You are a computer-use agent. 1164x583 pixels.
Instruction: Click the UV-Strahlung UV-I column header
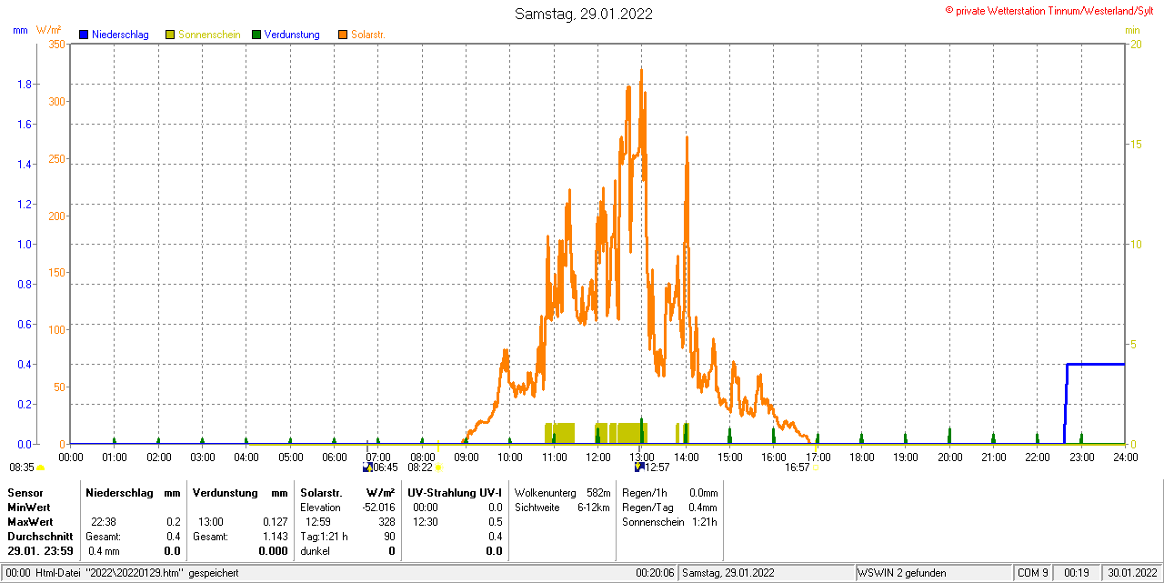(x=455, y=492)
